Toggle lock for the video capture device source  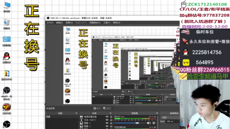pyautogui.click(x=111, y=117)
